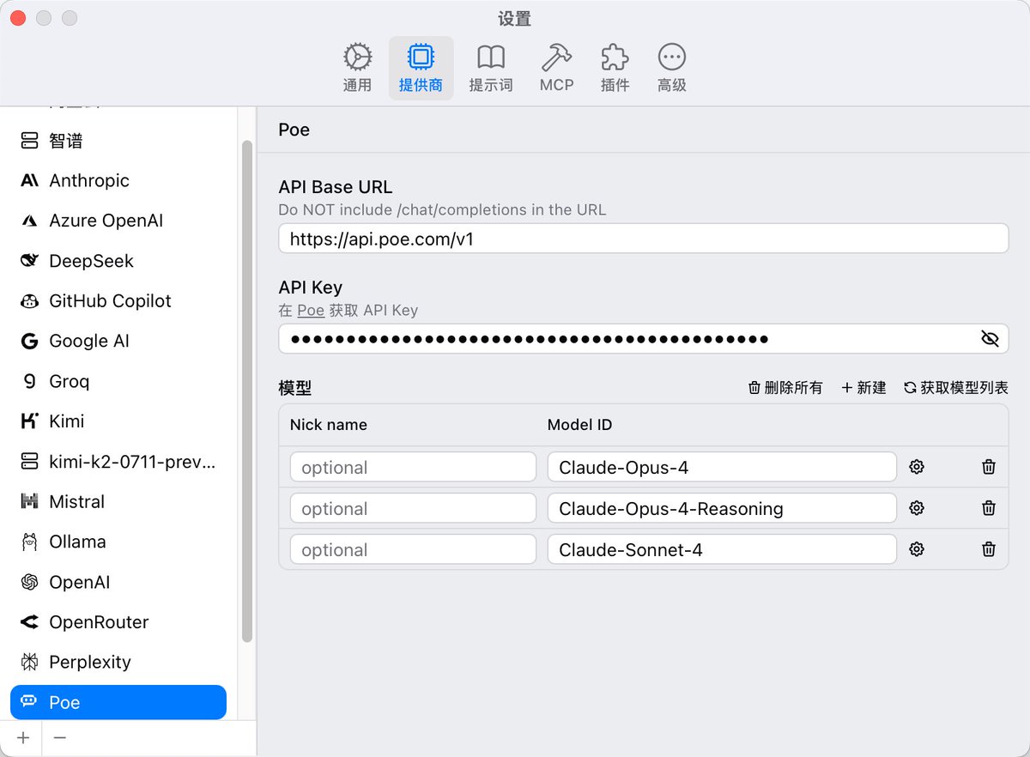Viewport: 1030px width, 757px height.
Task: Click nickname field for Claude-Opus-4-Reasoning
Action: (x=413, y=508)
